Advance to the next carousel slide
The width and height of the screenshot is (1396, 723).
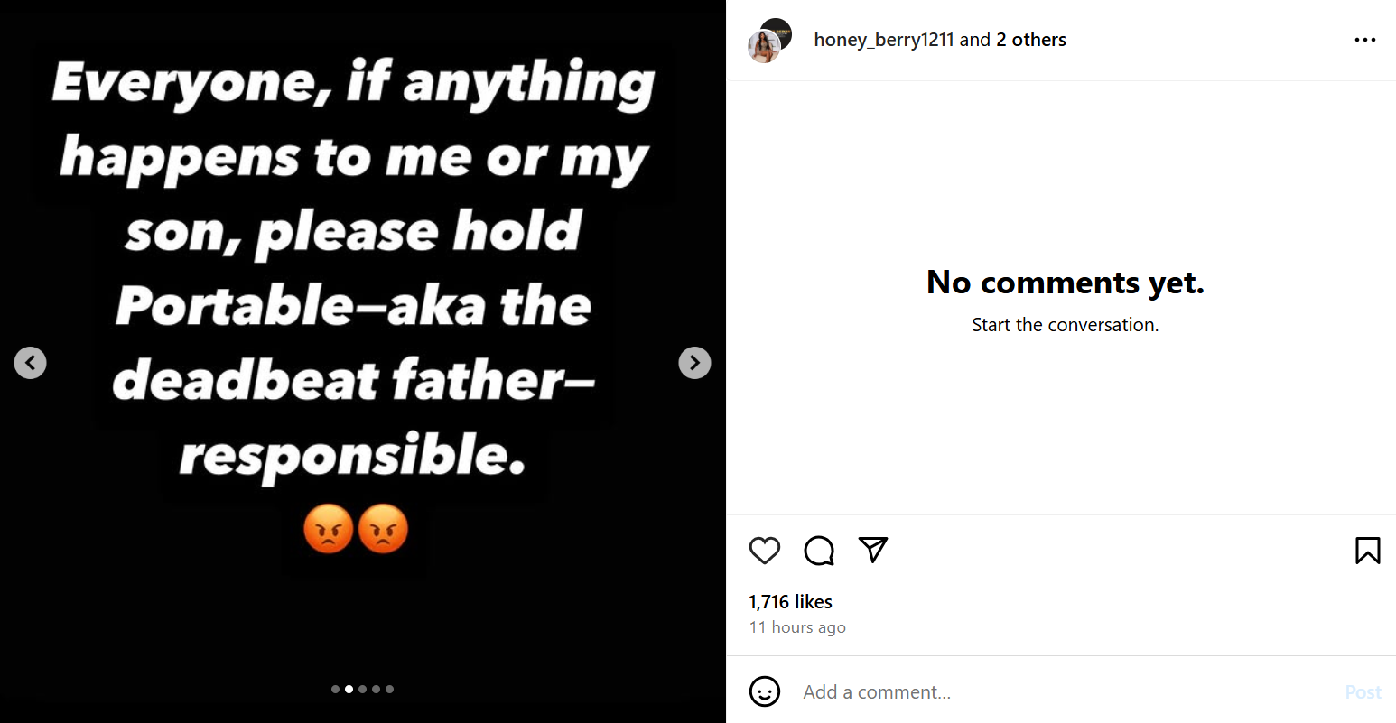click(694, 363)
